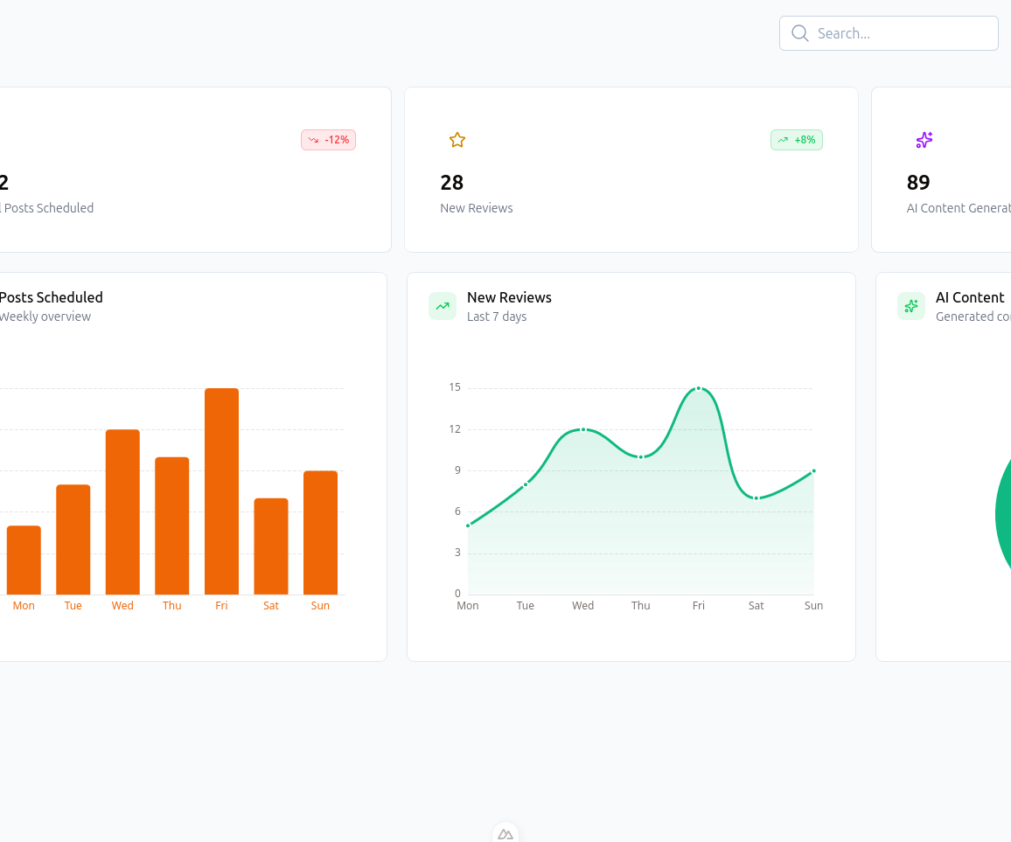
Task: Click the Wed data point on New Reviews line
Action: 582,429
